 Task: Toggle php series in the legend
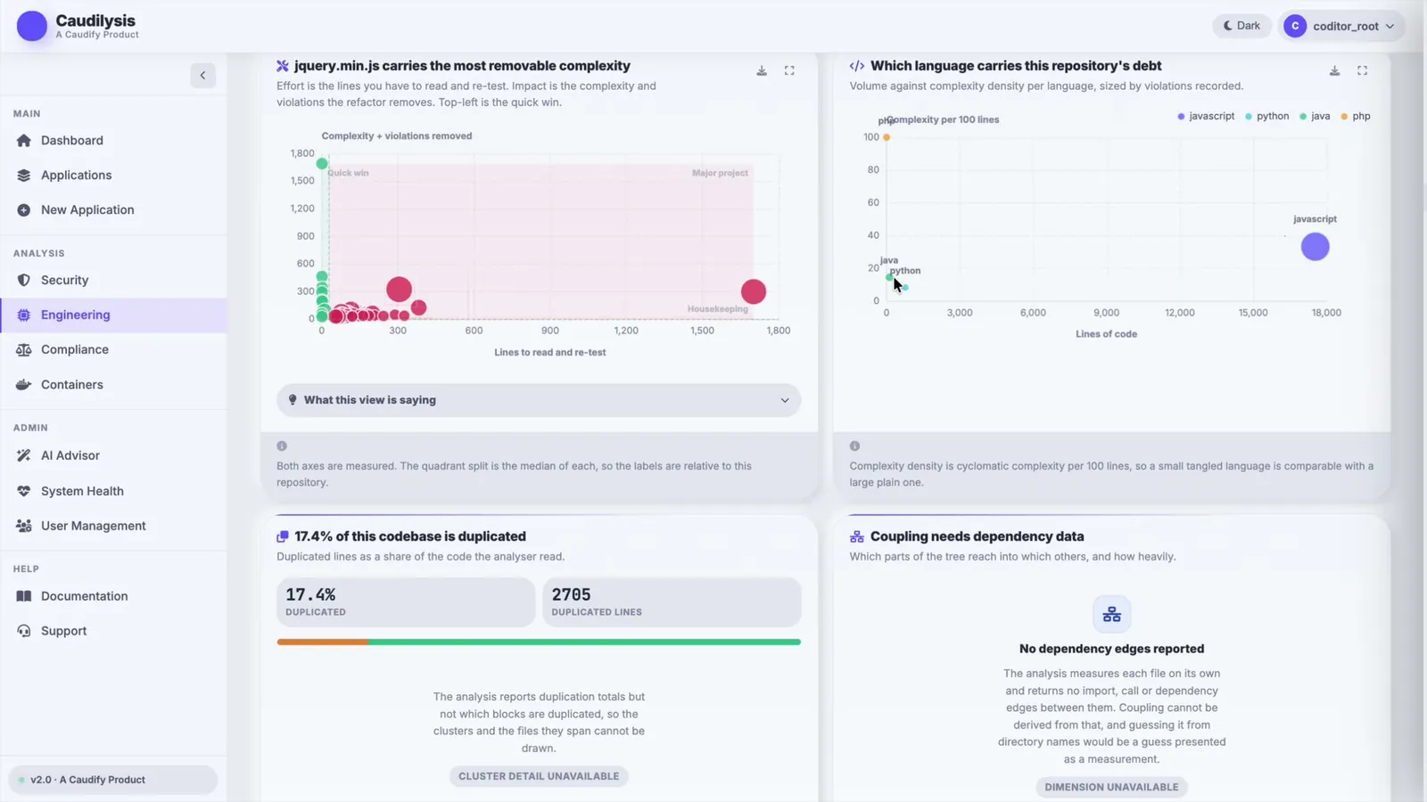[x=1356, y=116]
